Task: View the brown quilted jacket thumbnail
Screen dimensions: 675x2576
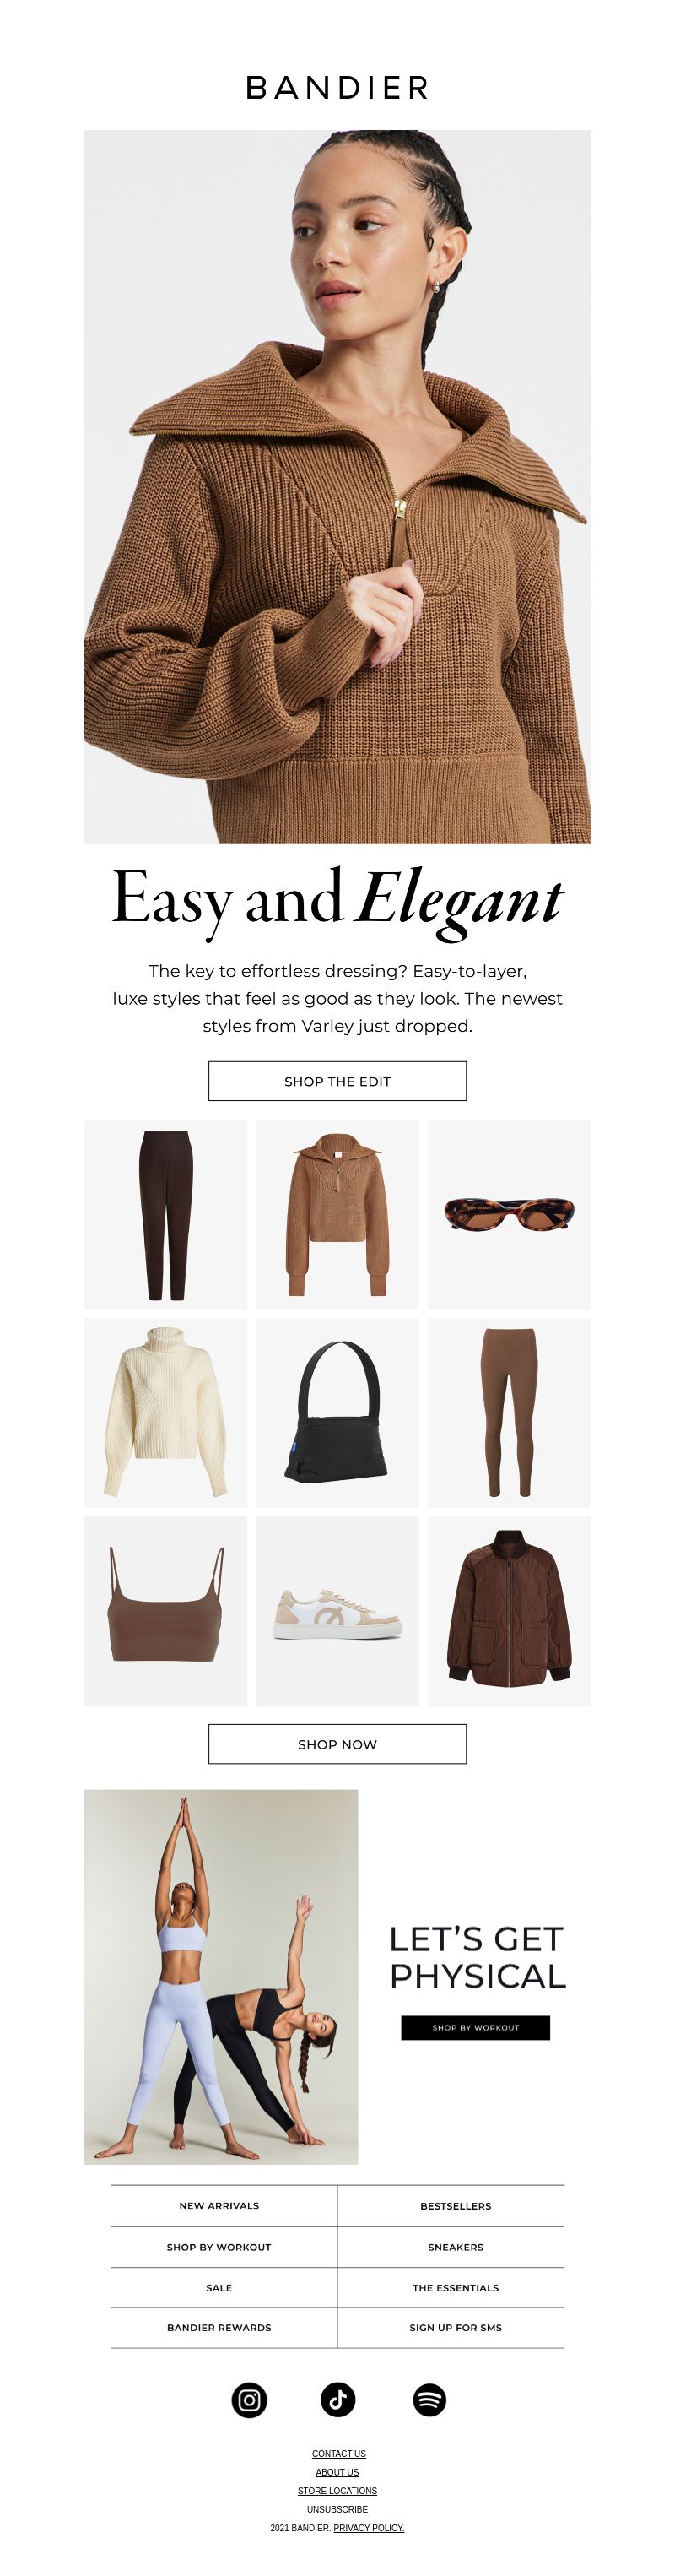Action: pyautogui.click(x=509, y=1611)
